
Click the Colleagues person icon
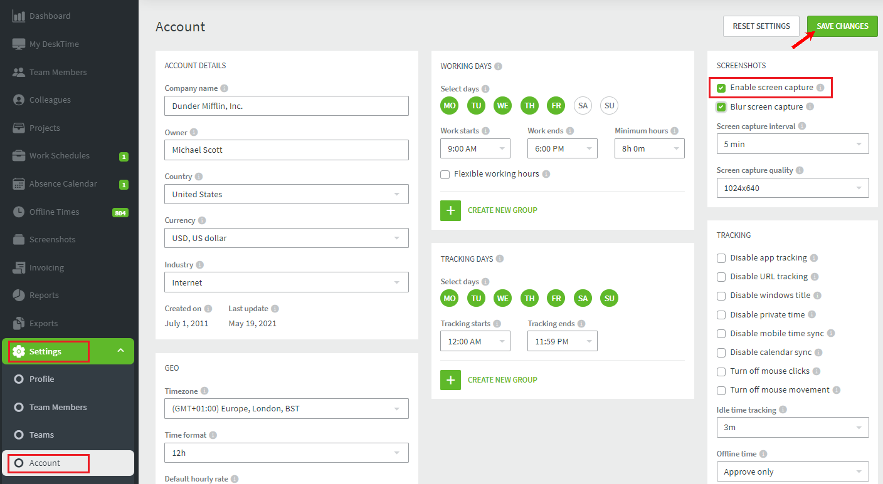tap(19, 100)
